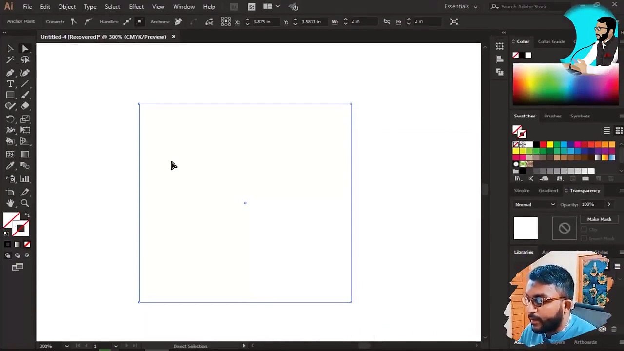The width and height of the screenshot is (624, 351).
Task: Select the Scale tool
Action: pos(25,119)
